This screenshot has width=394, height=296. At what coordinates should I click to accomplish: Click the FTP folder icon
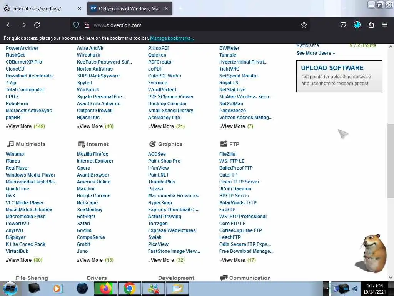tap(224, 144)
